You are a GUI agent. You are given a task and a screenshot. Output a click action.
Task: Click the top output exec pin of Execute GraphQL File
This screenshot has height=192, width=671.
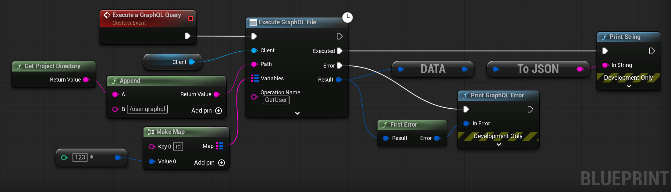click(x=339, y=36)
